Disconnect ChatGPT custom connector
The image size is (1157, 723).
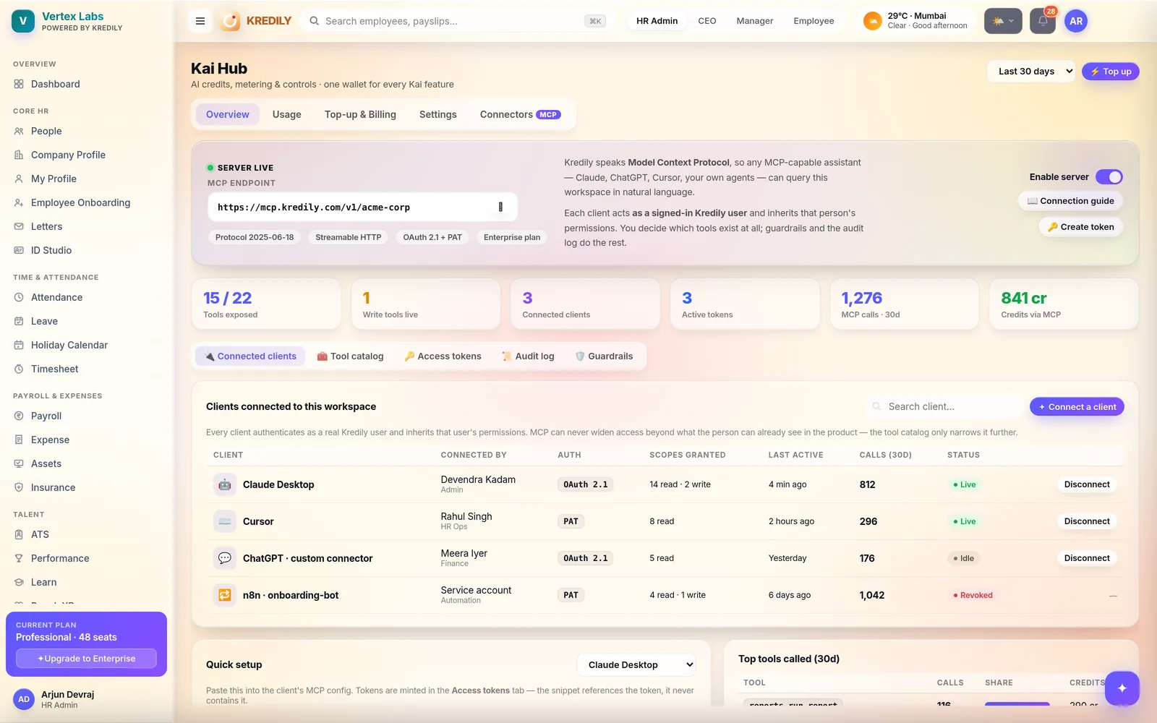pyautogui.click(x=1087, y=558)
